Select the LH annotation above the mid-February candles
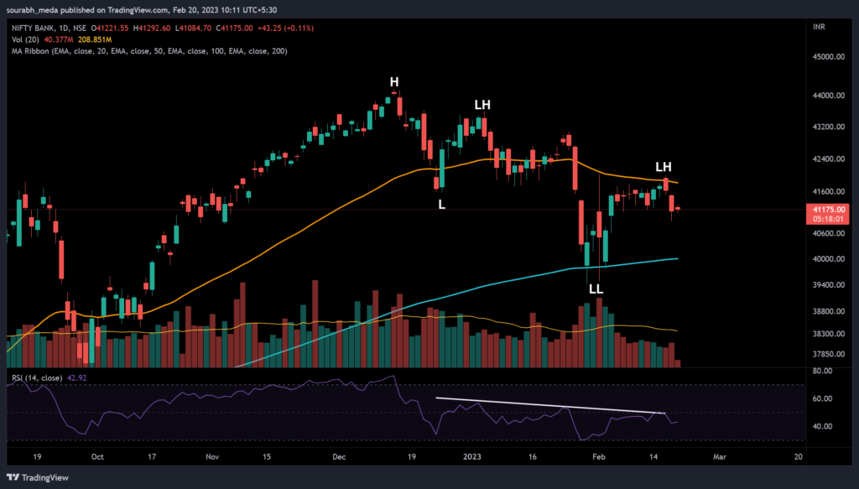859x489 pixels. (664, 166)
